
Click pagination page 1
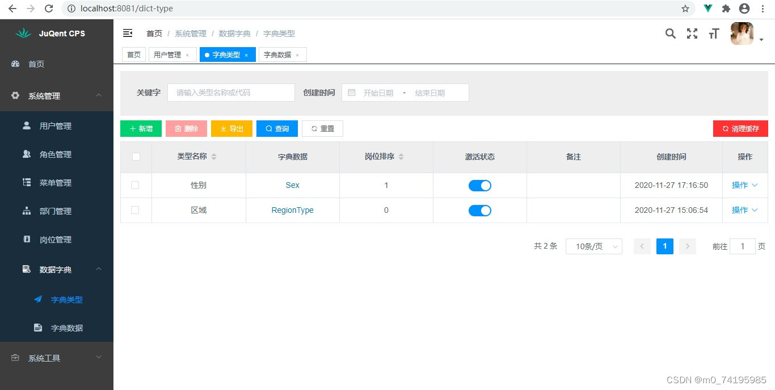(x=665, y=246)
